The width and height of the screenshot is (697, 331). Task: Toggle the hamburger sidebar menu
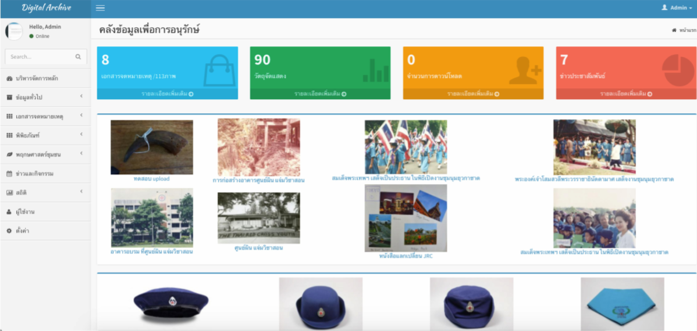click(x=100, y=8)
